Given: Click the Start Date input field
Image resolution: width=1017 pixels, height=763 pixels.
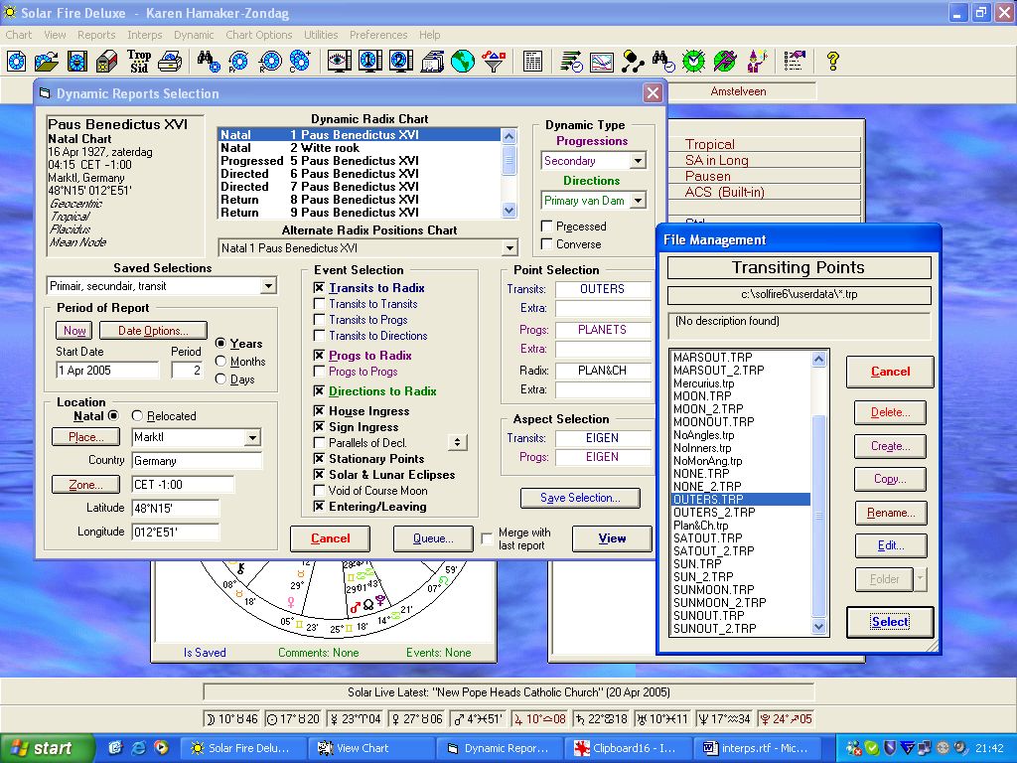Looking at the screenshot, I should click(106, 371).
